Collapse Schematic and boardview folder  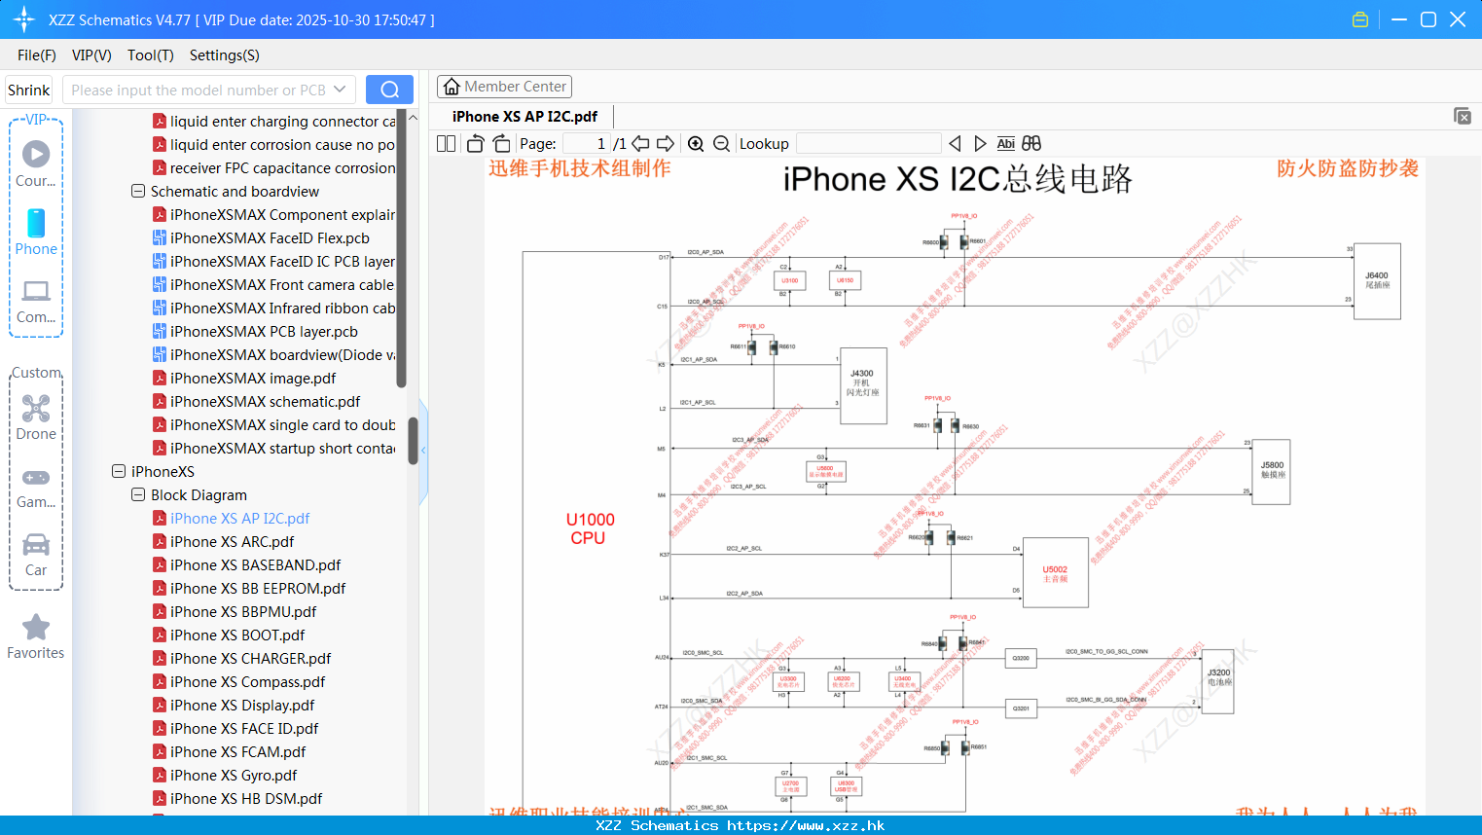point(138,192)
